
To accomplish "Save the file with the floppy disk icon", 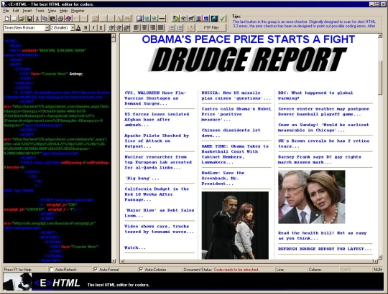I will pyautogui.click(x=29, y=19).
